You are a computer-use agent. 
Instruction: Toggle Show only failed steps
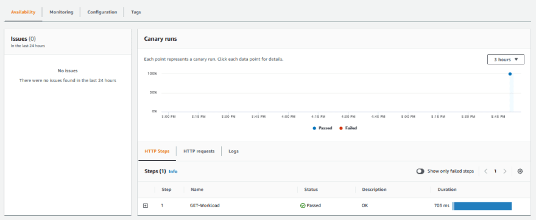pos(420,171)
